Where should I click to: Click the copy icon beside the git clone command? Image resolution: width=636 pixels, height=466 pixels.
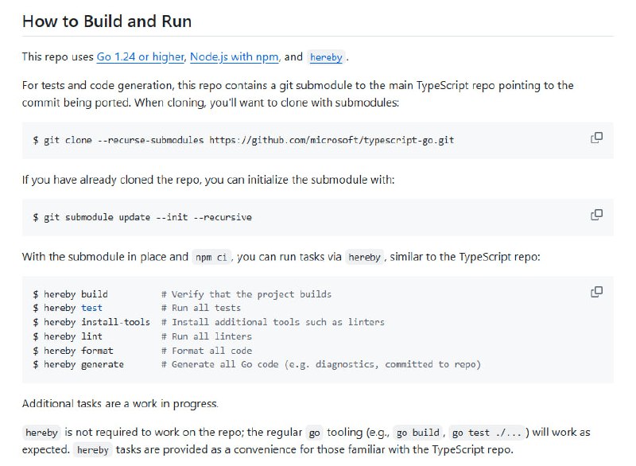click(595, 137)
